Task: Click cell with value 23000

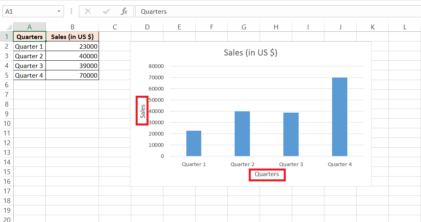Action: [72, 46]
